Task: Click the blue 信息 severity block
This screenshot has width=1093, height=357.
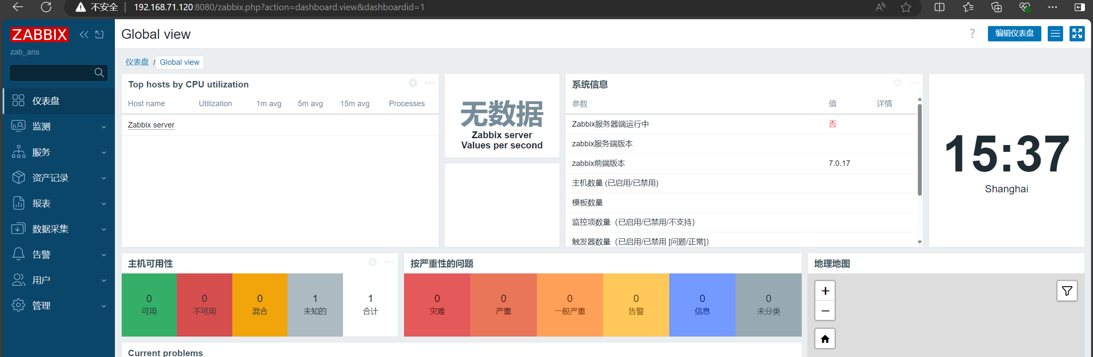Action: tap(702, 305)
